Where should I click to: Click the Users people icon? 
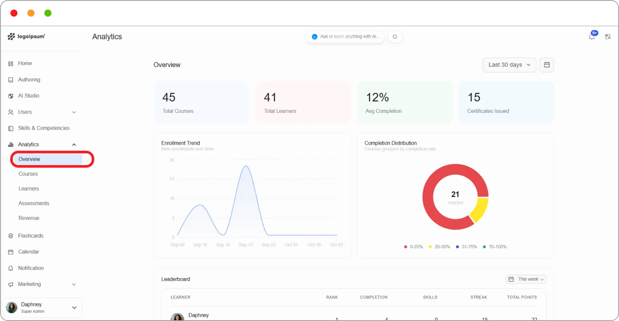click(x=11, y=112)
